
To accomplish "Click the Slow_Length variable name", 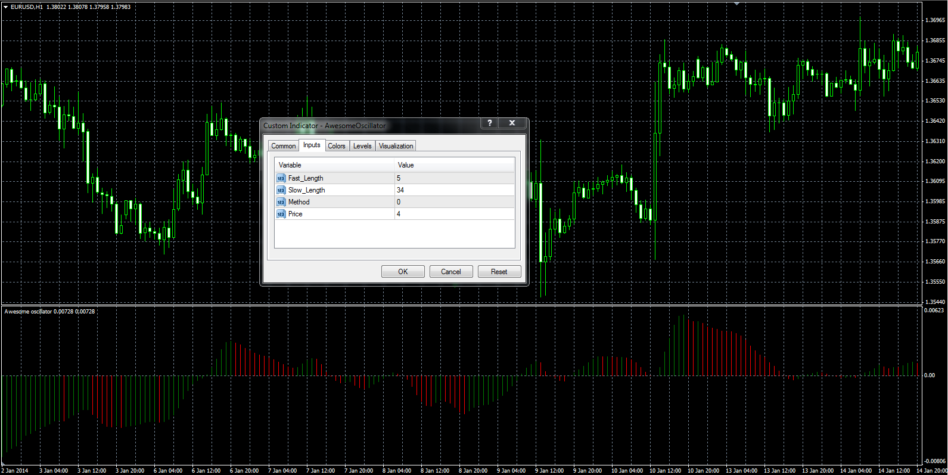I will 307,190.
